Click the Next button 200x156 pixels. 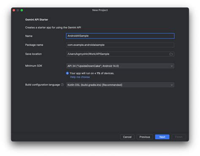[162, 137]
